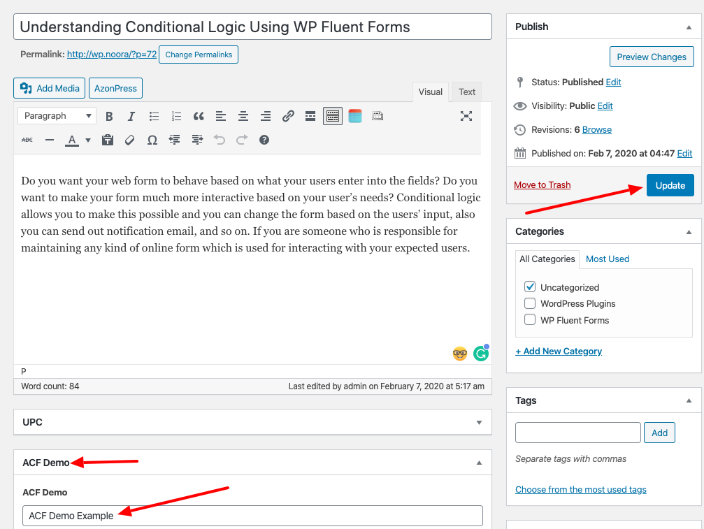Screen dimensions: 704x529
Task: Enter distraction-free fullscreen mode
Action: 466,116
